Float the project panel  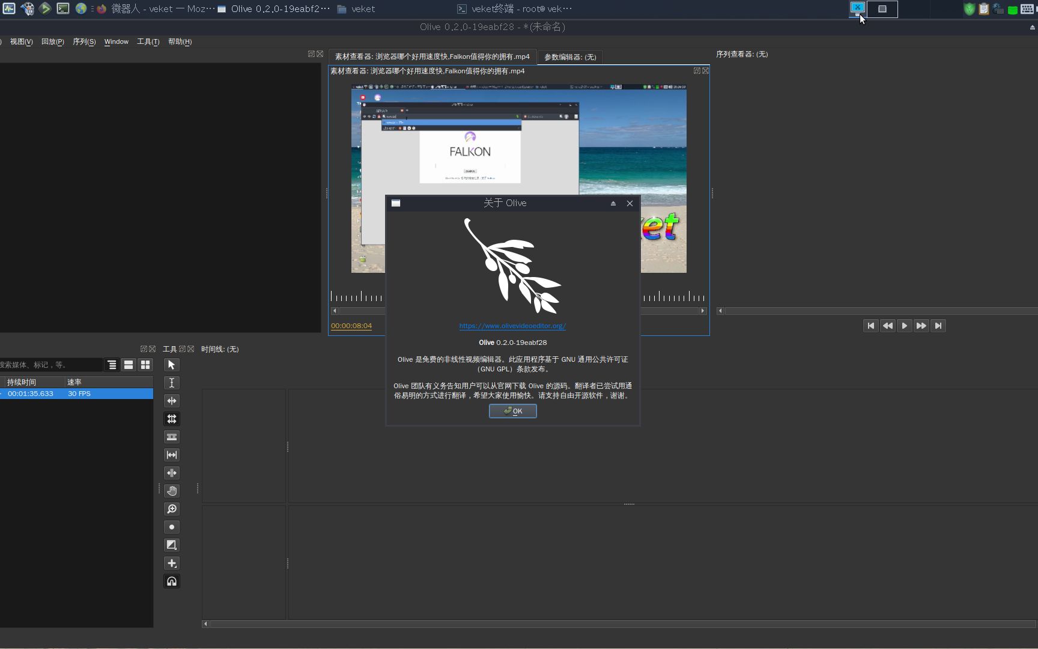tap(144, 349)
